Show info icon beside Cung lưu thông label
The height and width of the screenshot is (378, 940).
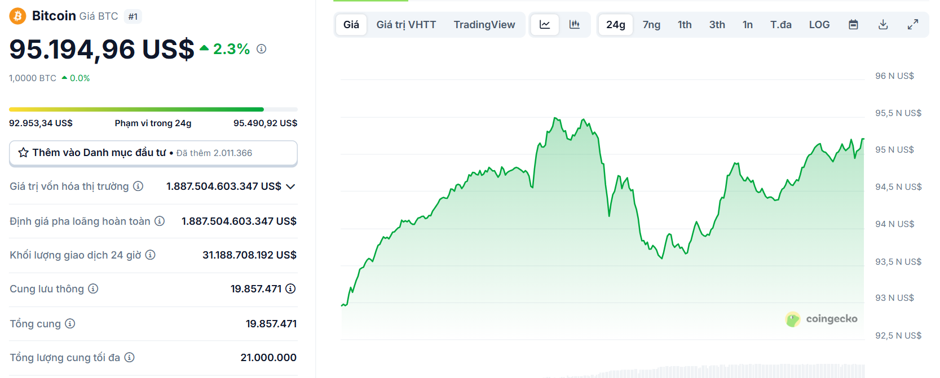click(x=93, y=288)
